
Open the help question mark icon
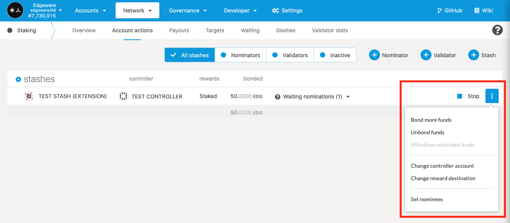point(497,30)
